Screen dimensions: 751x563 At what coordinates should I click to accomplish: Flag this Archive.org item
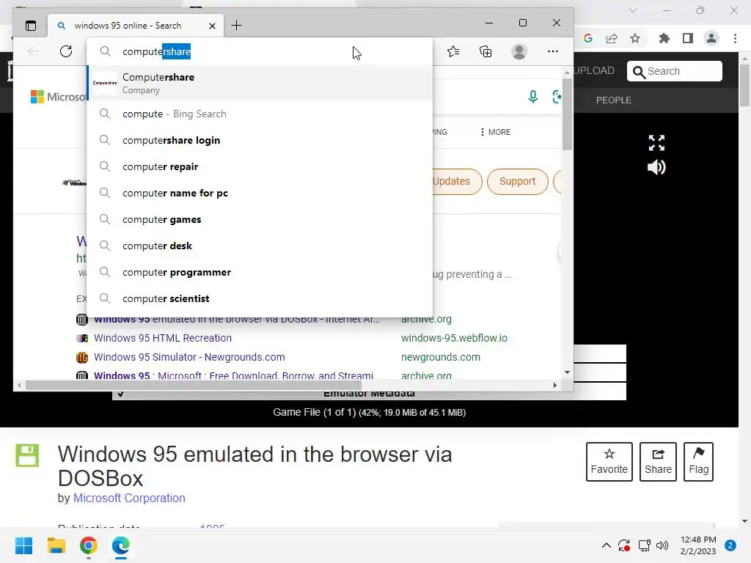pyautogui.click(x=698, y=462)
